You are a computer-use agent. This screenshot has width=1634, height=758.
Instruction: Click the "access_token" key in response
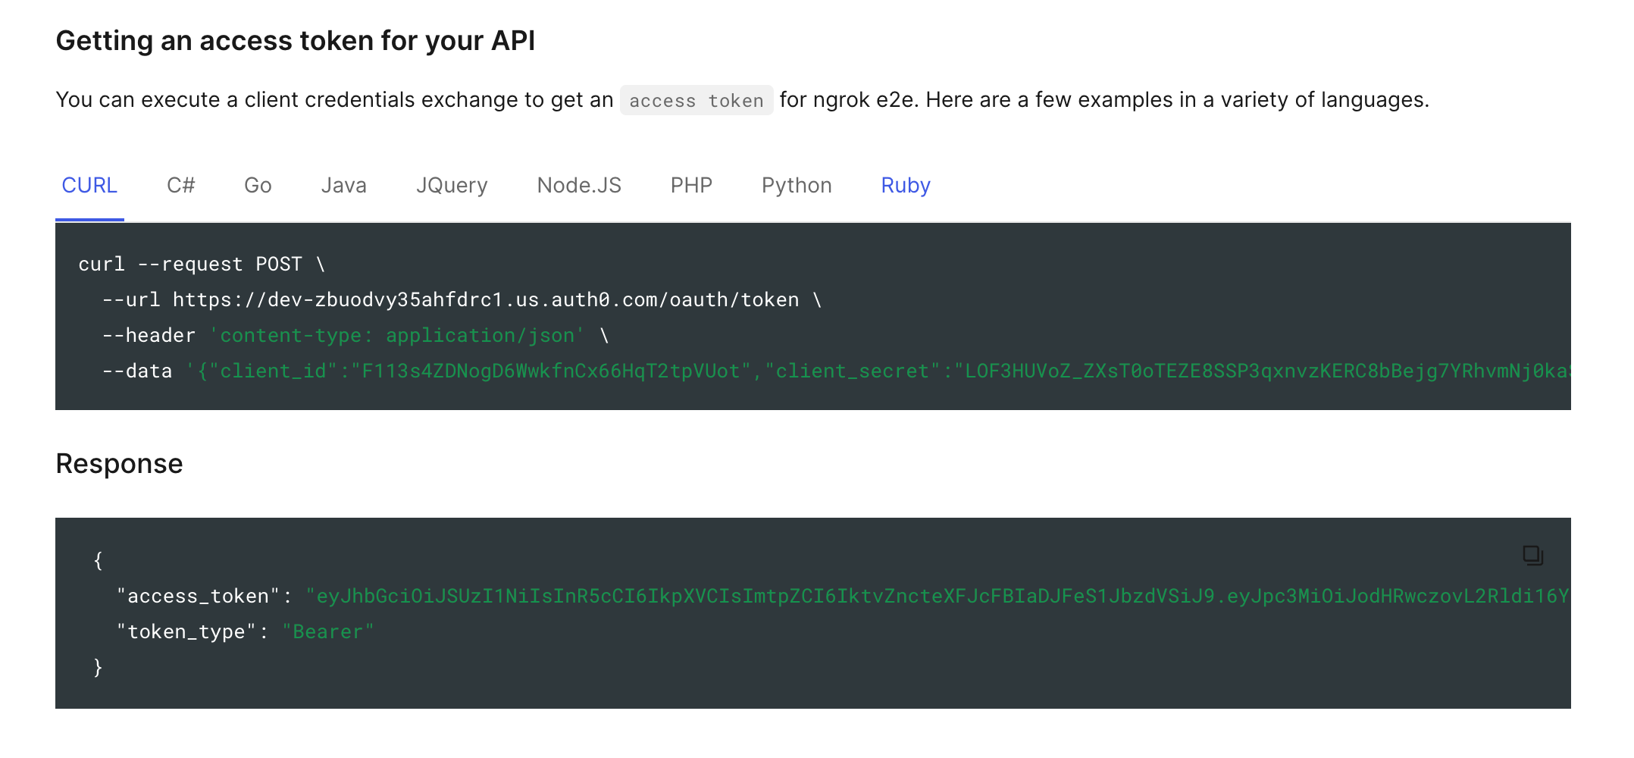tap(199, 596)
